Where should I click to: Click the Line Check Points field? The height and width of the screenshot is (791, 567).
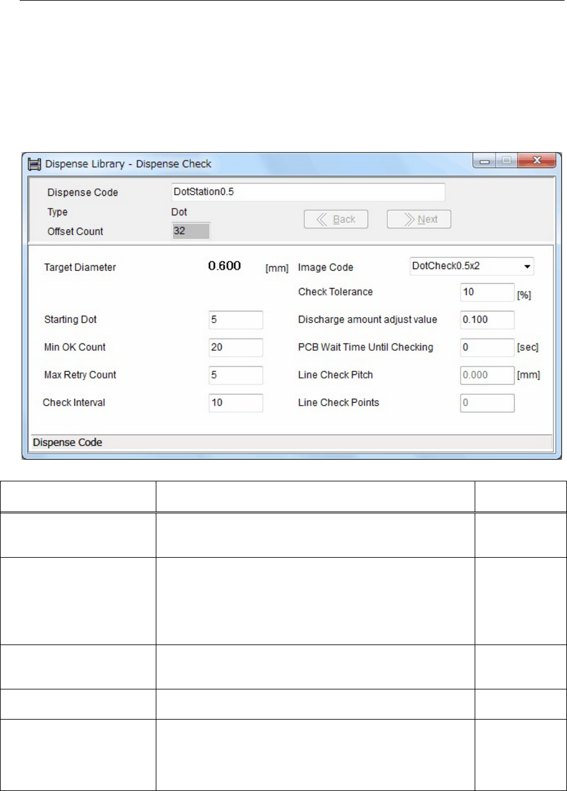(x=487, y=403)
